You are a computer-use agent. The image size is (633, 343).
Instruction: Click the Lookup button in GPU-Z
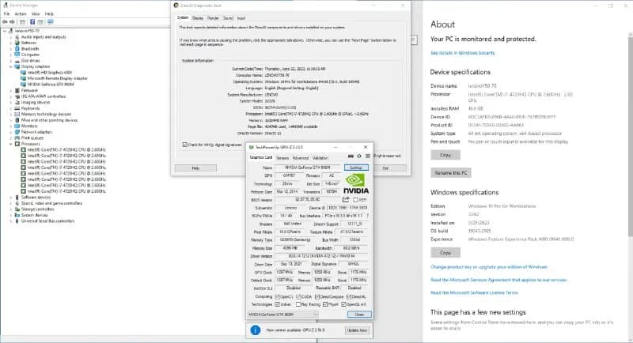(356, 168)
